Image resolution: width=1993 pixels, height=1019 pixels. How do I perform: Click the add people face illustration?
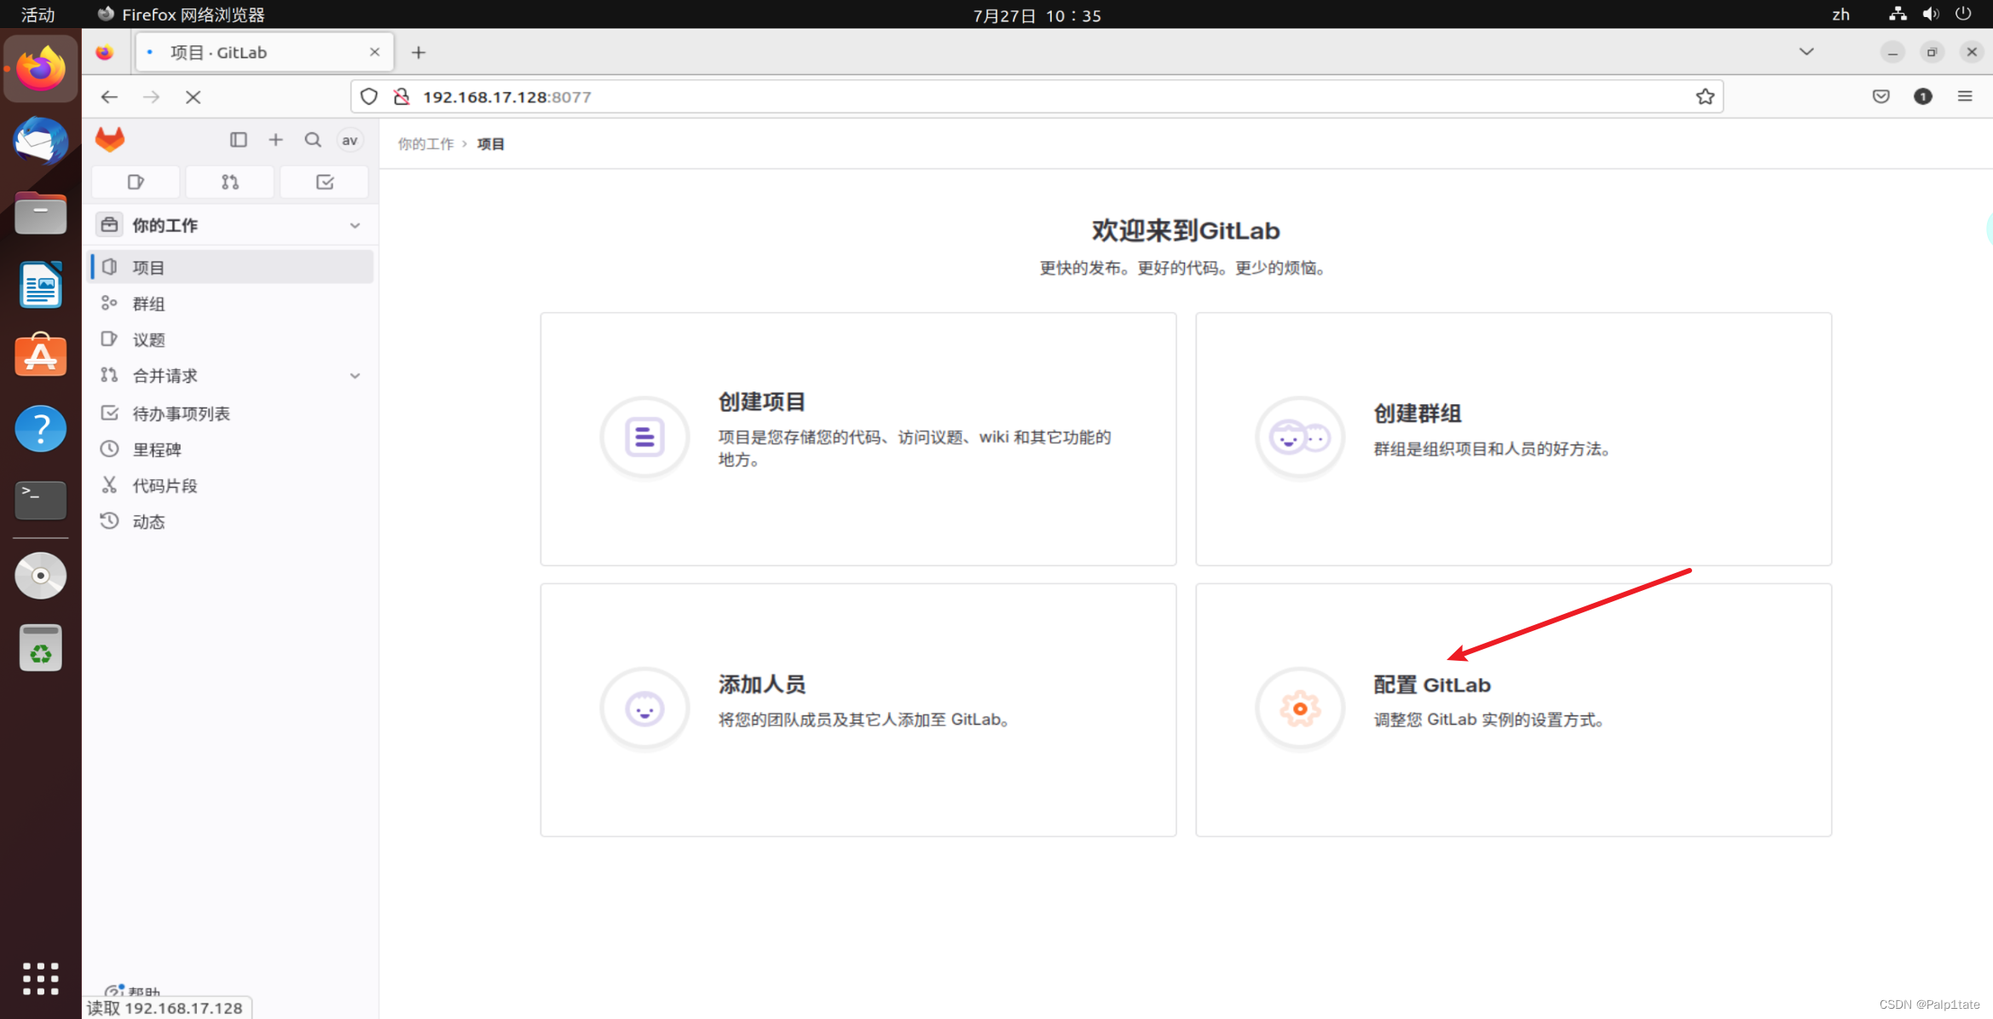pos(644,709)
